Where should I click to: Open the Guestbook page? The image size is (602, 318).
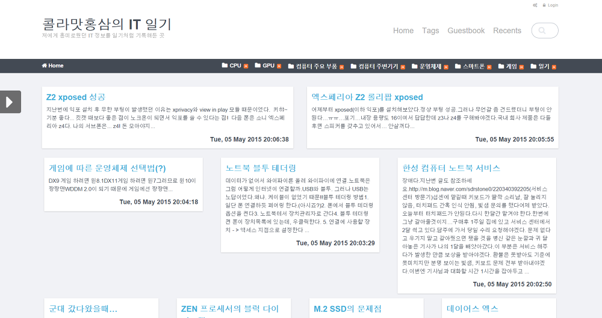click(x=466, y=31)
